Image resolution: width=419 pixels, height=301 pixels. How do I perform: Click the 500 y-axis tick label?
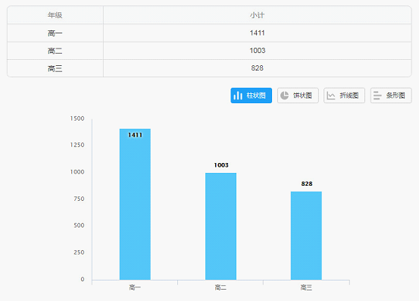(x=79, y=225)
